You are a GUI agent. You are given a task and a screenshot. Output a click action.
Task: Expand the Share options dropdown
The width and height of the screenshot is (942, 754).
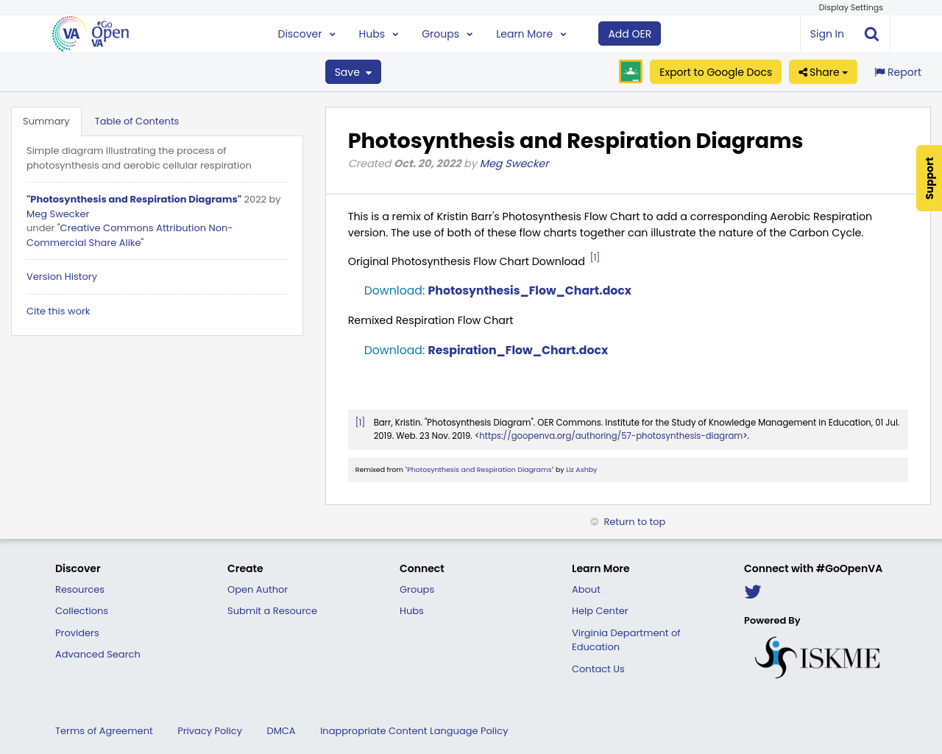click(x=822, y=71)
